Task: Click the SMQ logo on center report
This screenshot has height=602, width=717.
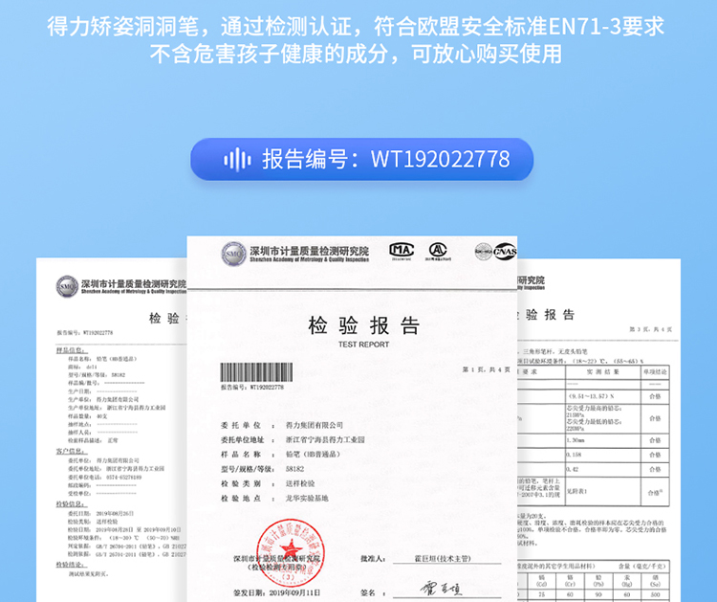Action: coord(233,254)
